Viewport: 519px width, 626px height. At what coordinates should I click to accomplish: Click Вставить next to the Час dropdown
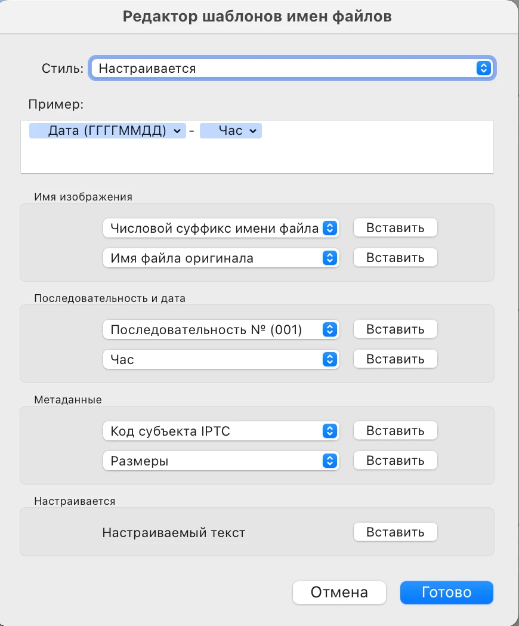tap(396, 359)
